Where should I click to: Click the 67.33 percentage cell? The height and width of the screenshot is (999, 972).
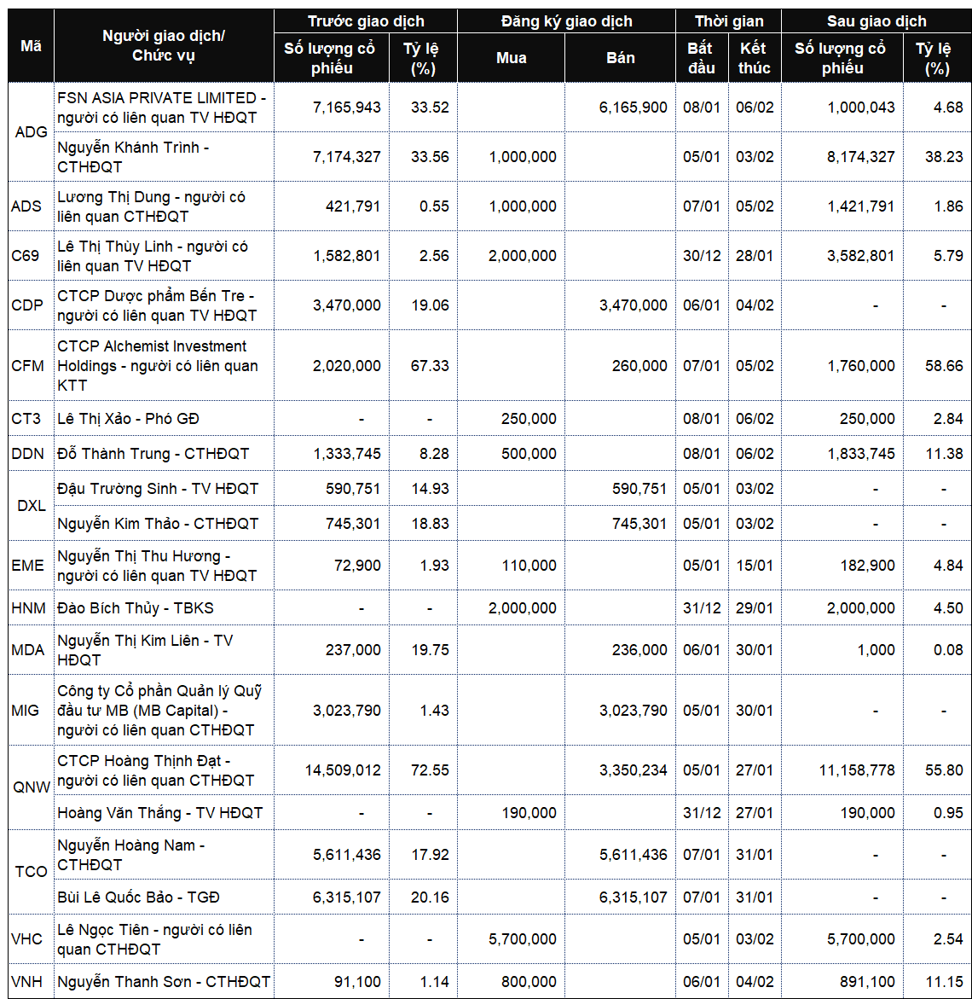pos(429,365)
